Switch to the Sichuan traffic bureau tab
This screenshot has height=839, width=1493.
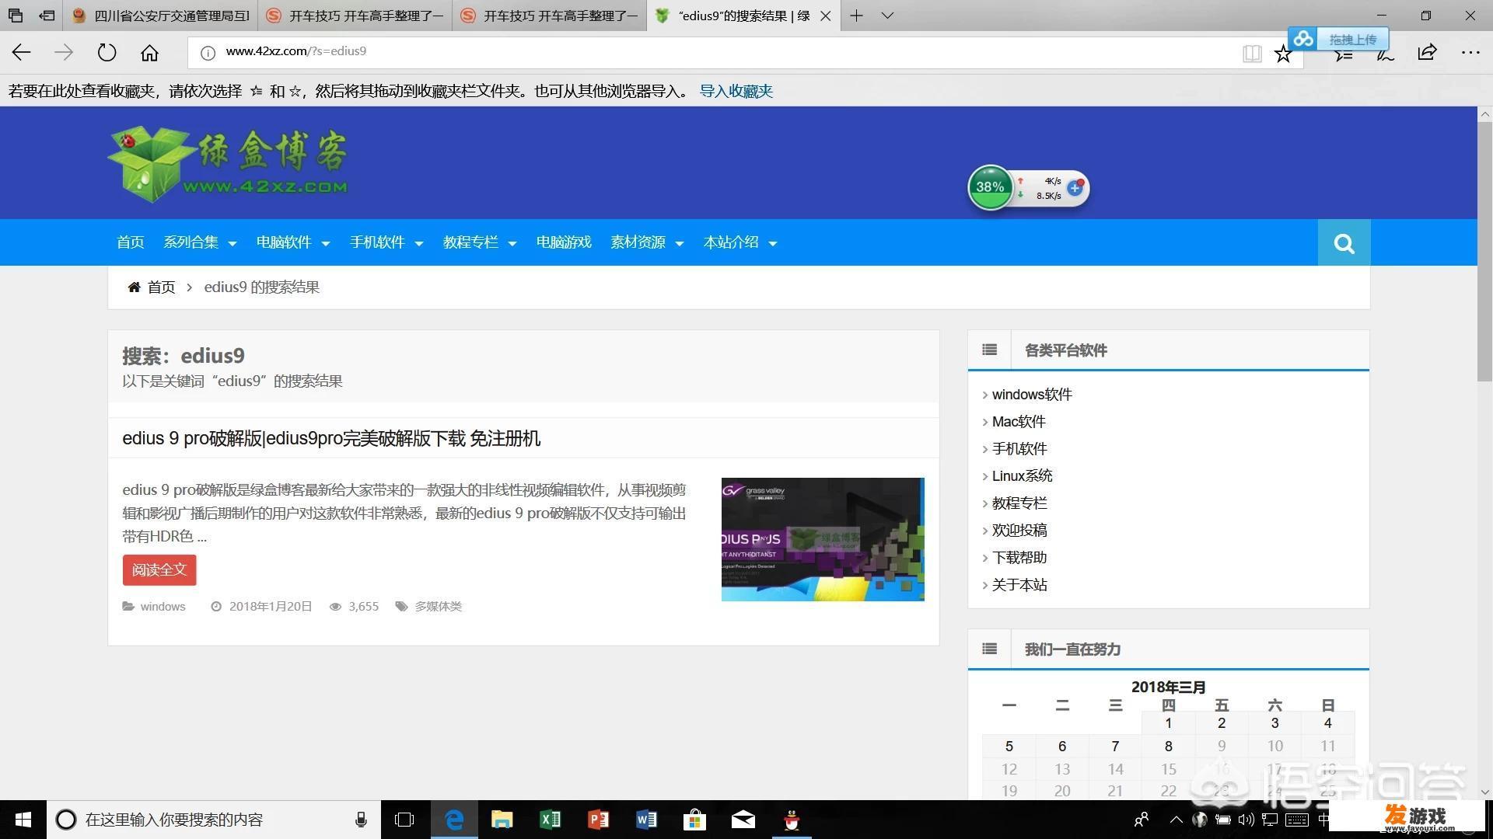[161, 16]
